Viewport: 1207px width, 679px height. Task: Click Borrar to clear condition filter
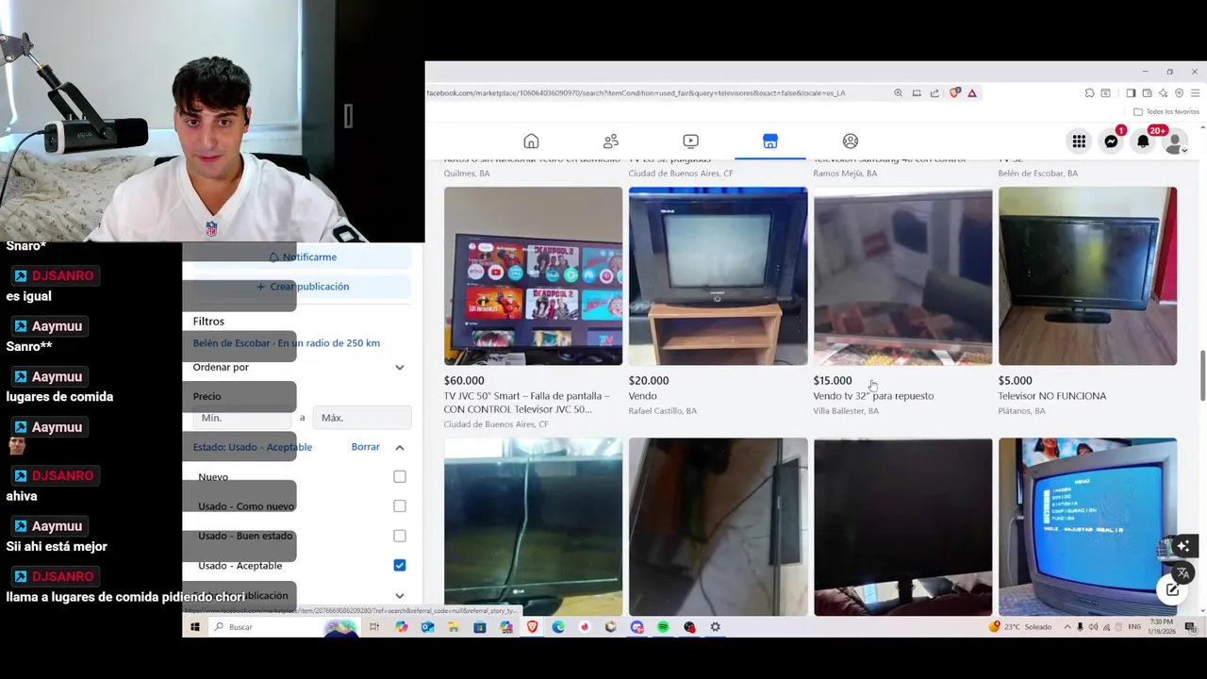pos(365,447)
